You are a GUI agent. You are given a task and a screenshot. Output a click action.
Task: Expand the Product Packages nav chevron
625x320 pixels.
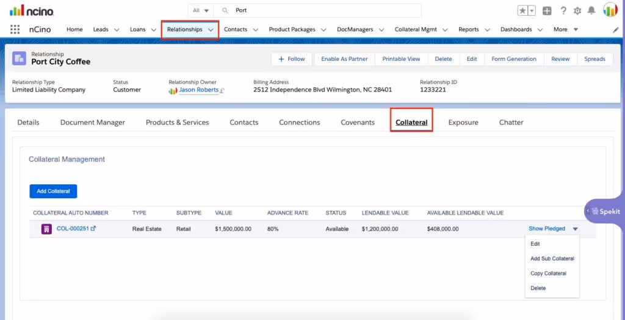[323, 29]
